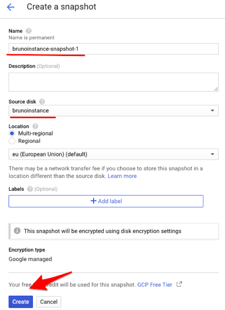This screenshot has height=310, width=225.
Task: Expand the eu (European Union) location dropdown
Action: pos(114,154)
